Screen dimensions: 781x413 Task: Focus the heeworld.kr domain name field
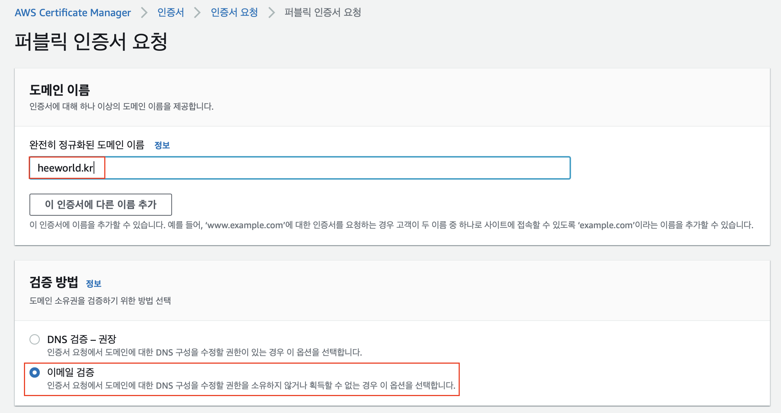pos(300,168)
